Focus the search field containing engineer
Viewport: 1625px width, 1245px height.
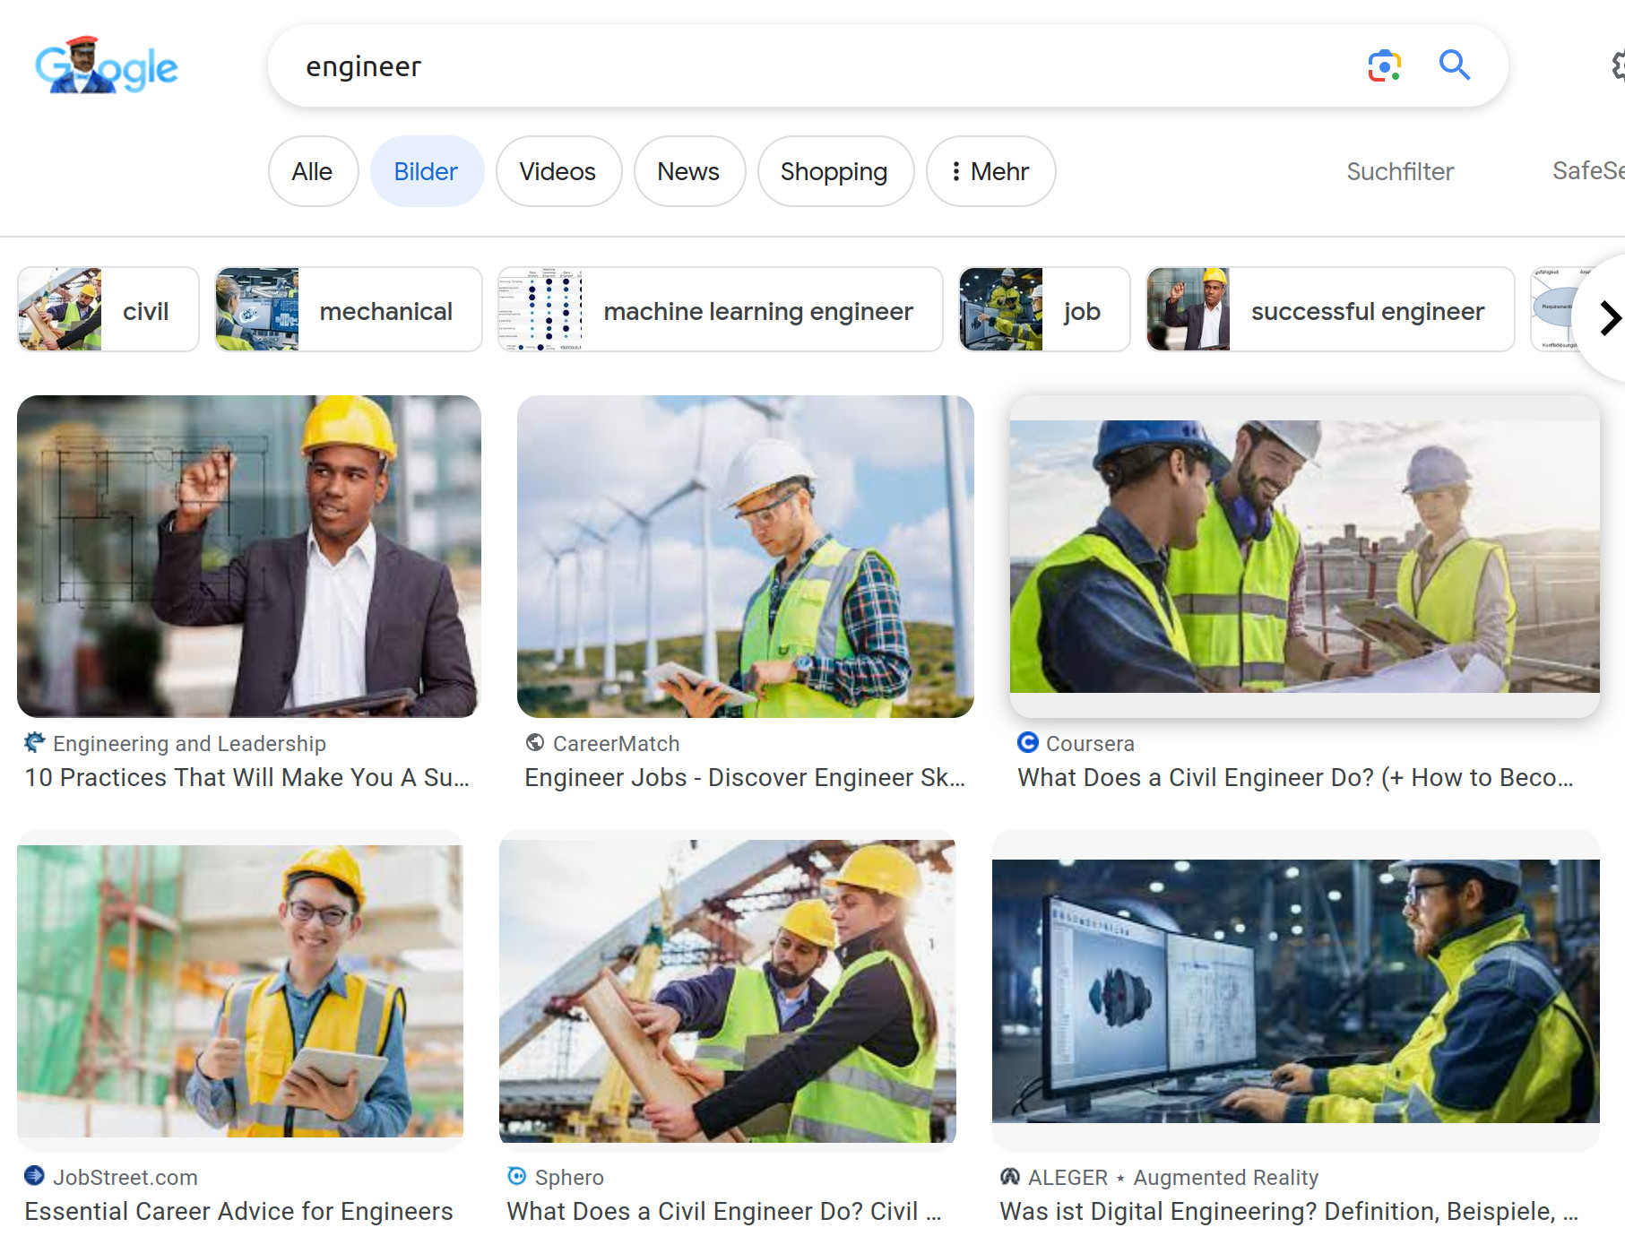(x=807, y=66)
